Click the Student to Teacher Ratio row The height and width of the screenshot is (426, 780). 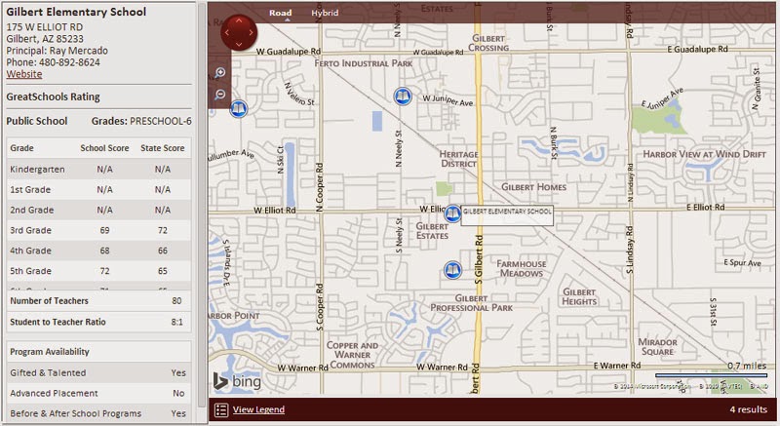click(x=99, y=322)
